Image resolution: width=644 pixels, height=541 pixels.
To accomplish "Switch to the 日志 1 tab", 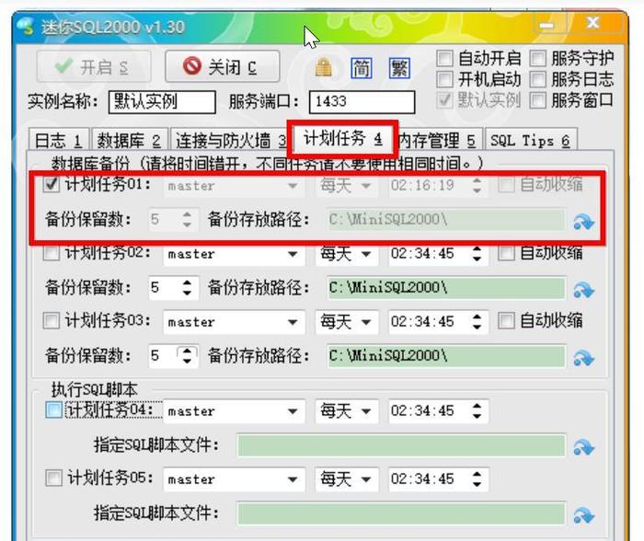I will coord(58,140).
